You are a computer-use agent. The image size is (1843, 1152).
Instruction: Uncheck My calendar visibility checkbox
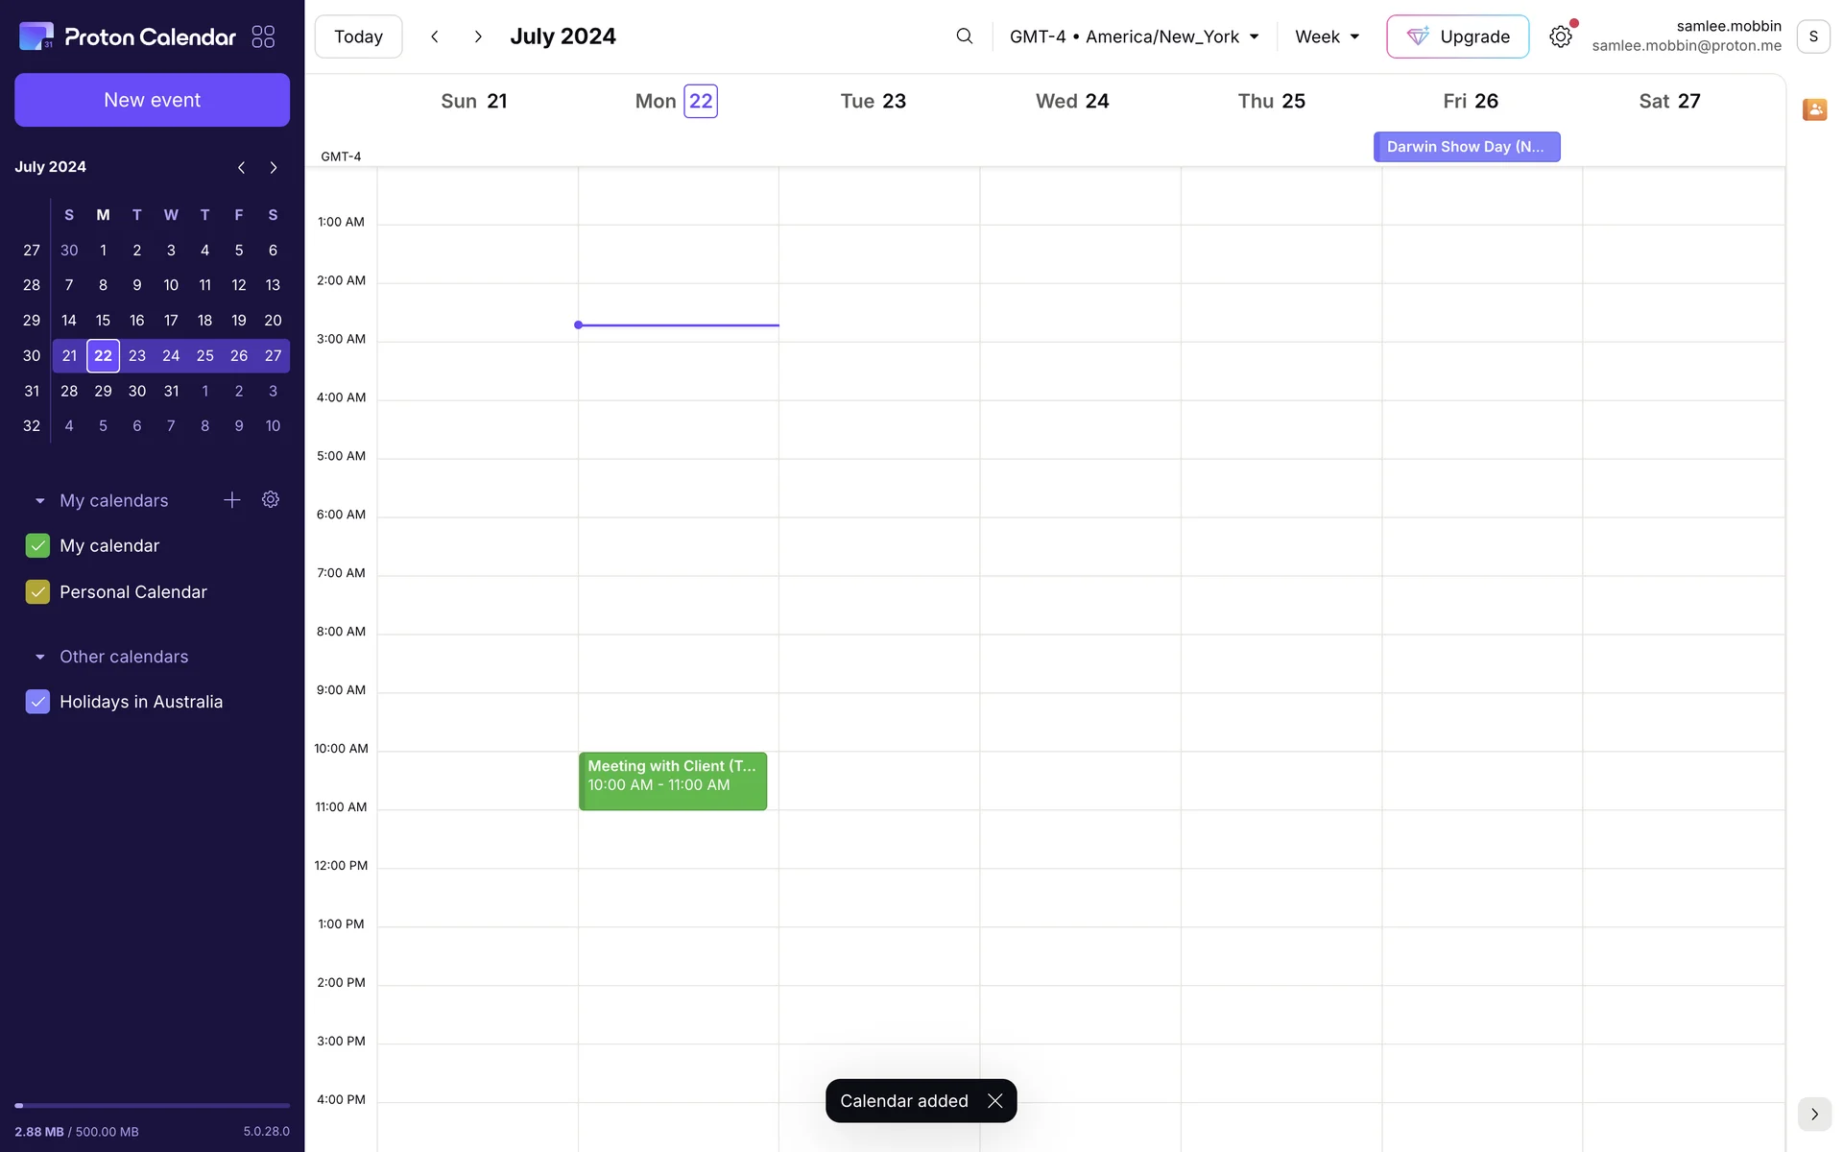click(x=37, y=545)
